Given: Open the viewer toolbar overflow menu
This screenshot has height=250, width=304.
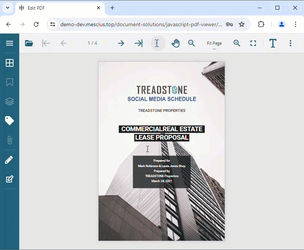Looking at the screenshot, I should pos(291,43).
